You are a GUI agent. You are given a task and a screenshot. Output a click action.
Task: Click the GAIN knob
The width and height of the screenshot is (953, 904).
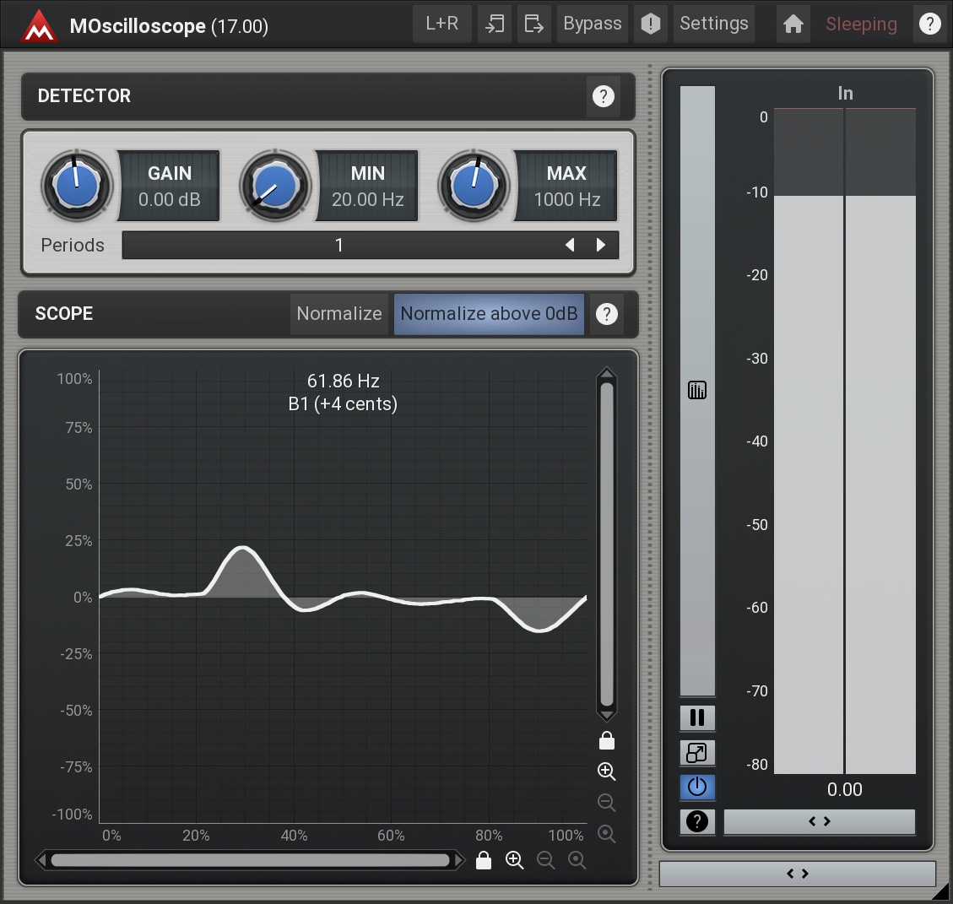[x=77, y=186]
